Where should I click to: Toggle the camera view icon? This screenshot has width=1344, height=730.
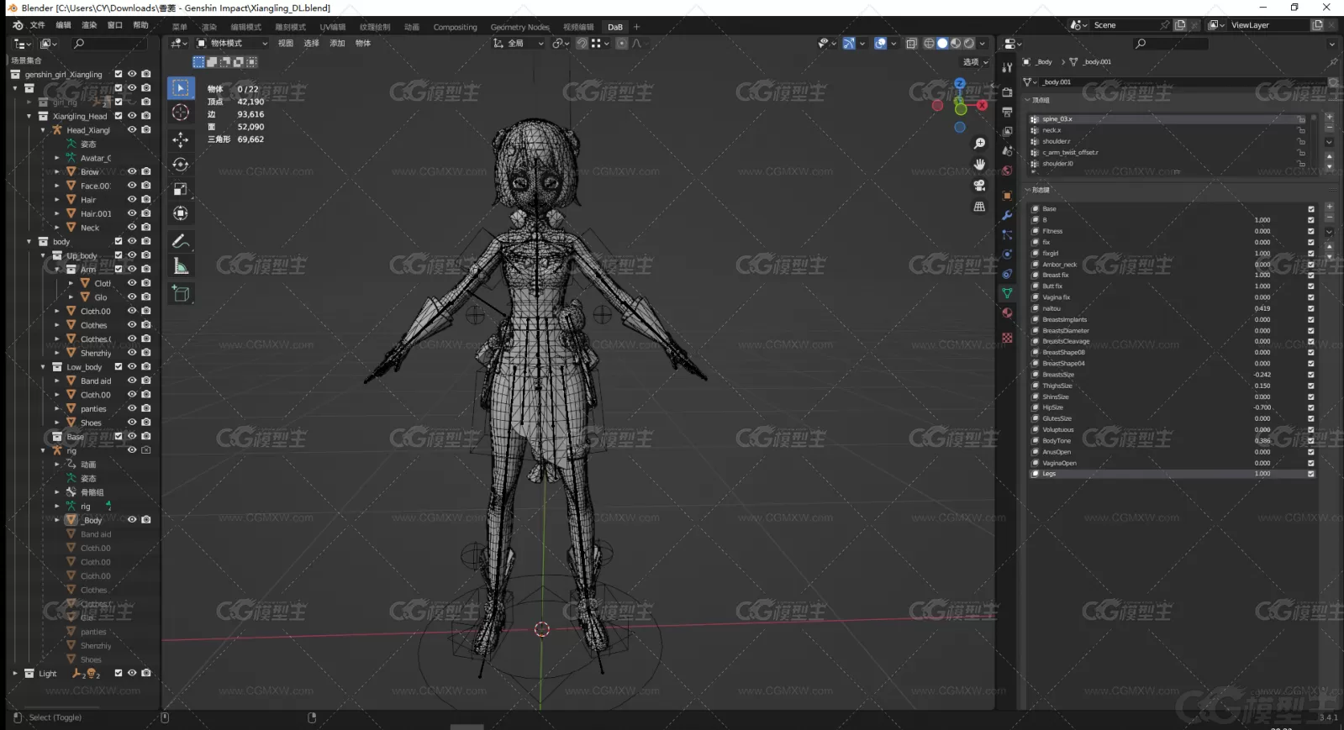979,186
